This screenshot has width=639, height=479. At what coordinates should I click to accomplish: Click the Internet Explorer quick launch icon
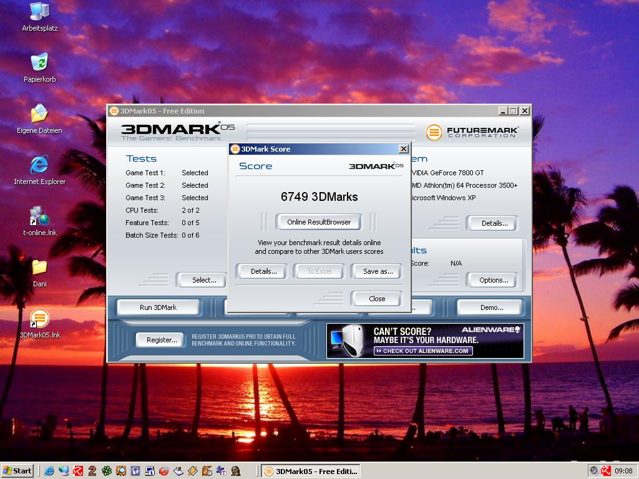pyautogui.click(x=49, y=471)
